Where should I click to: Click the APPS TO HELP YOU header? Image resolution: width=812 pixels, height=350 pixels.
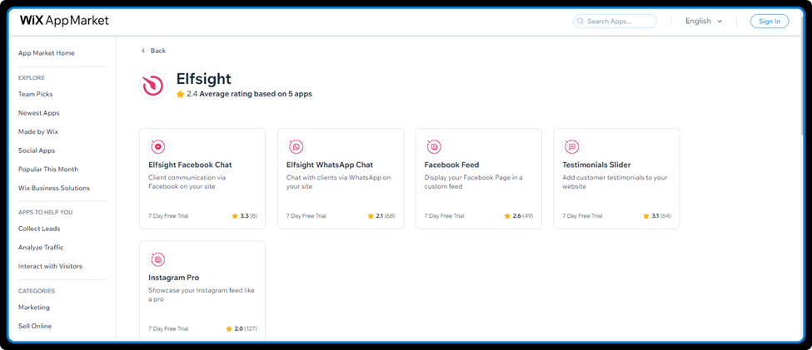(x=46, y=213)
